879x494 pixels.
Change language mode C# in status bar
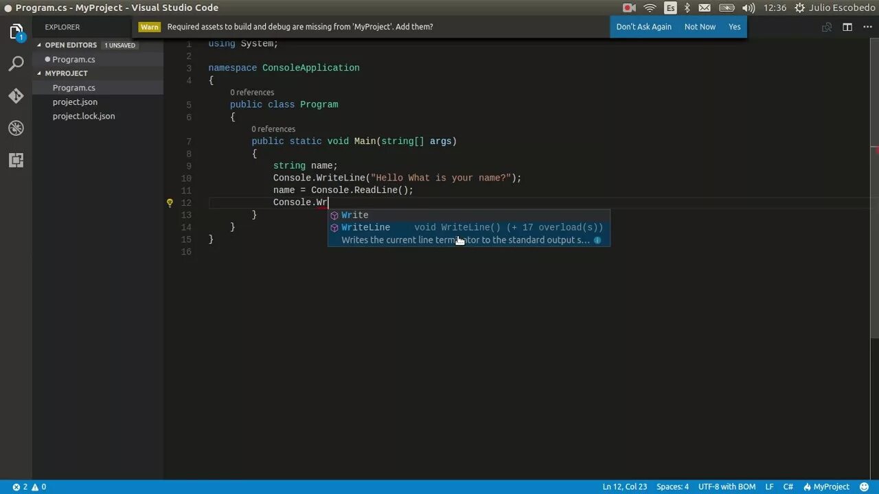(788, 486)
